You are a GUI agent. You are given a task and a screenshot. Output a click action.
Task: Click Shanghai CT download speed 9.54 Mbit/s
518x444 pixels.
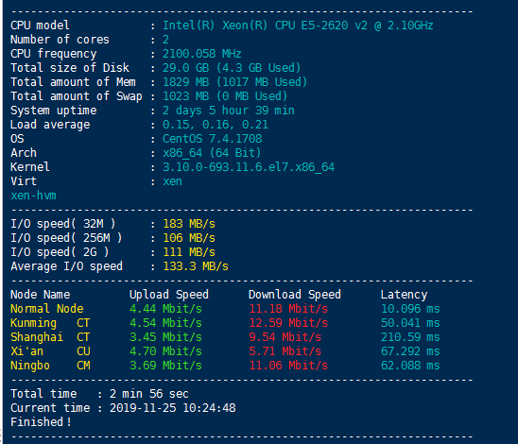tap(285, 337)
